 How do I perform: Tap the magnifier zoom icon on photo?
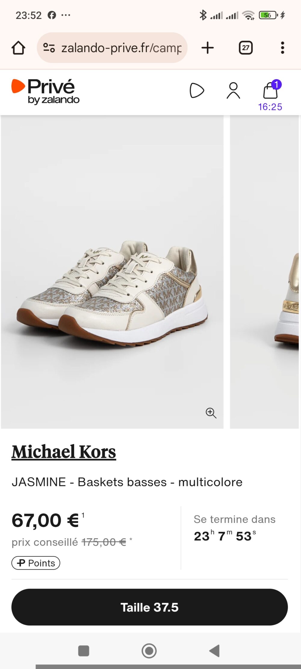(211, 413)
